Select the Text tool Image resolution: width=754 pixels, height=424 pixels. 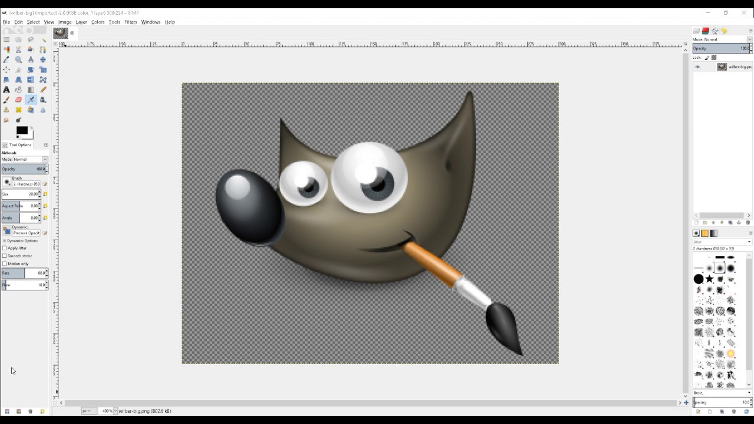(x=6, y=90)
